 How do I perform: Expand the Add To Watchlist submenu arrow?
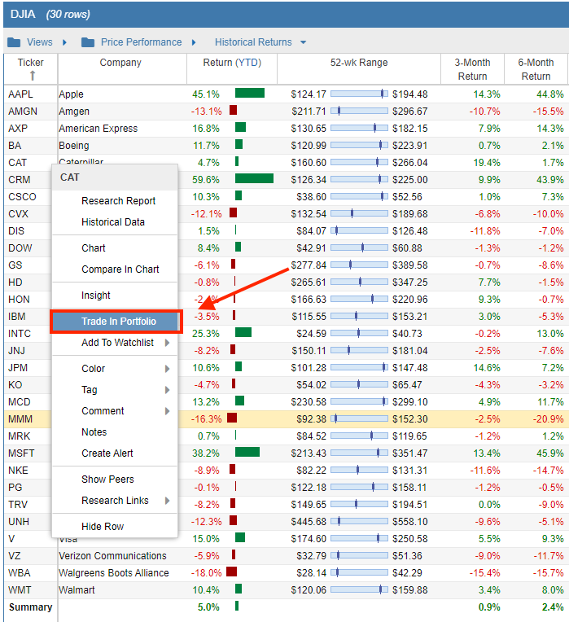pos(168,343)
